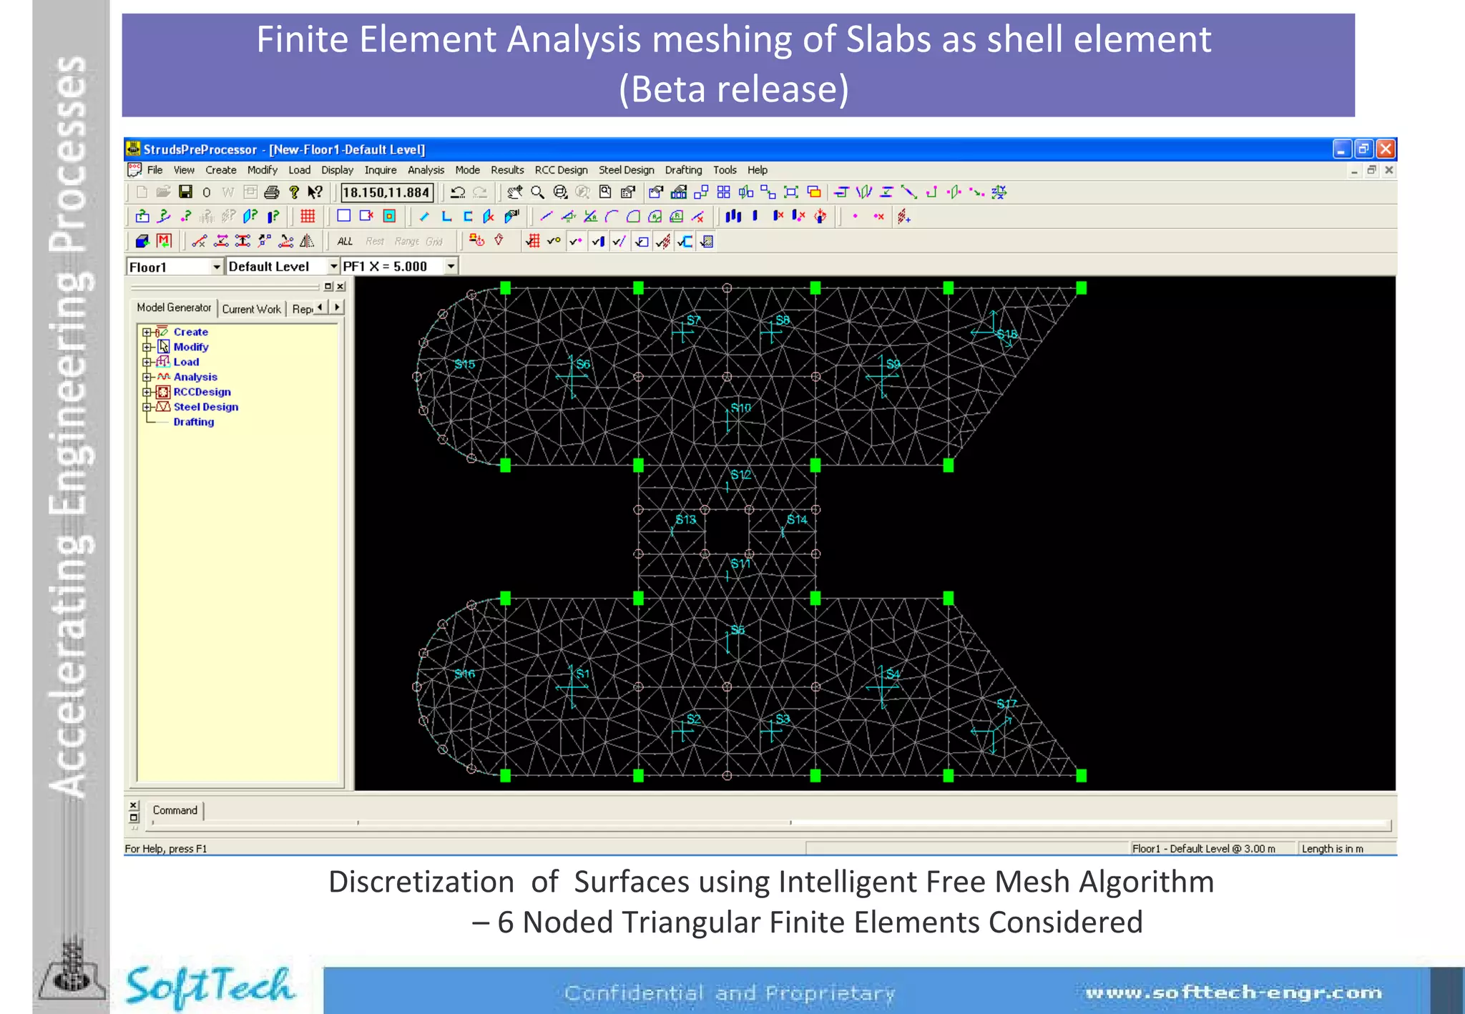Click the right tab scroll arrow
The image size is (1465, 1014).
(x=337, y=307)
